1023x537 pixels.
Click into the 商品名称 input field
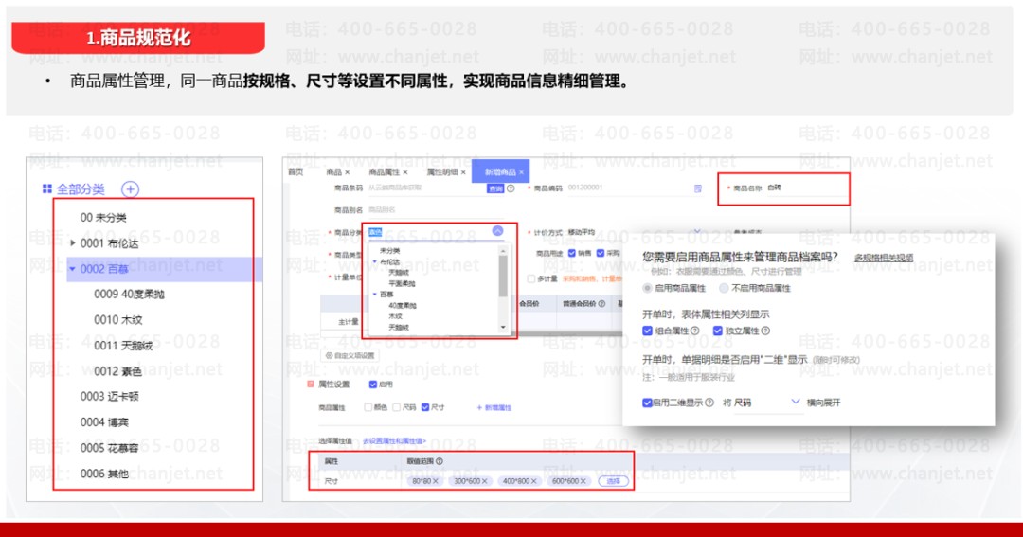pyautogui.click(x=806, y=188)
